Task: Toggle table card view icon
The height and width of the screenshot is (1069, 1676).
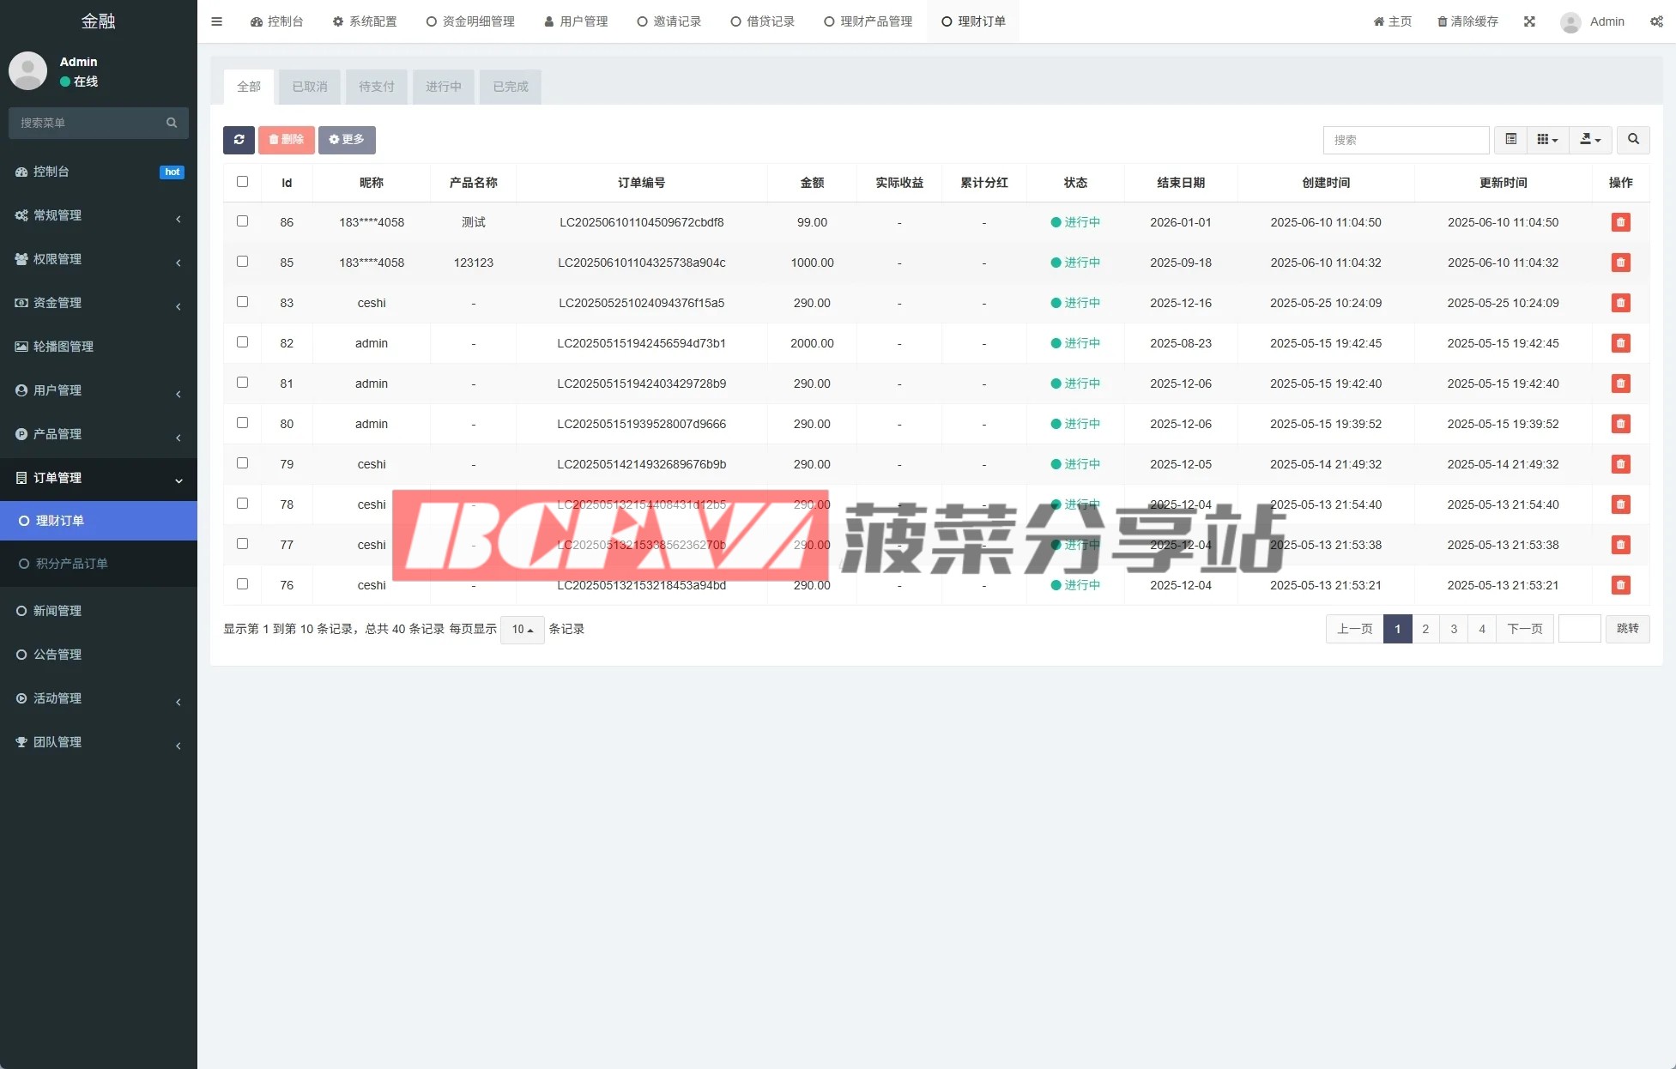Action: pyautogui.click(x=1511, y=140)
